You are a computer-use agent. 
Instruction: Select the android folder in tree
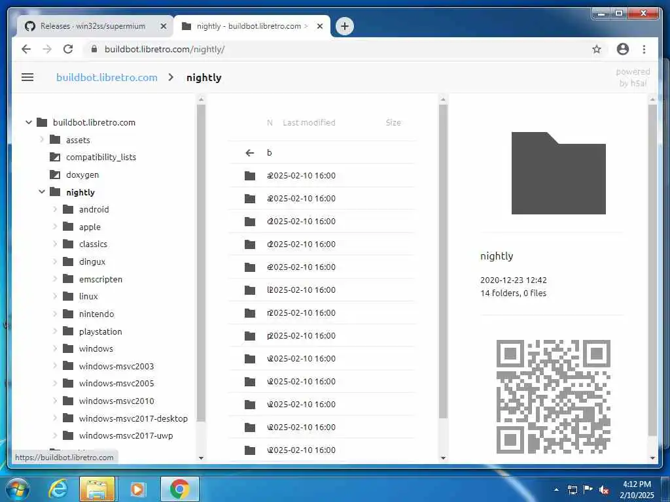pyautogui.click(x=86, y=209)
